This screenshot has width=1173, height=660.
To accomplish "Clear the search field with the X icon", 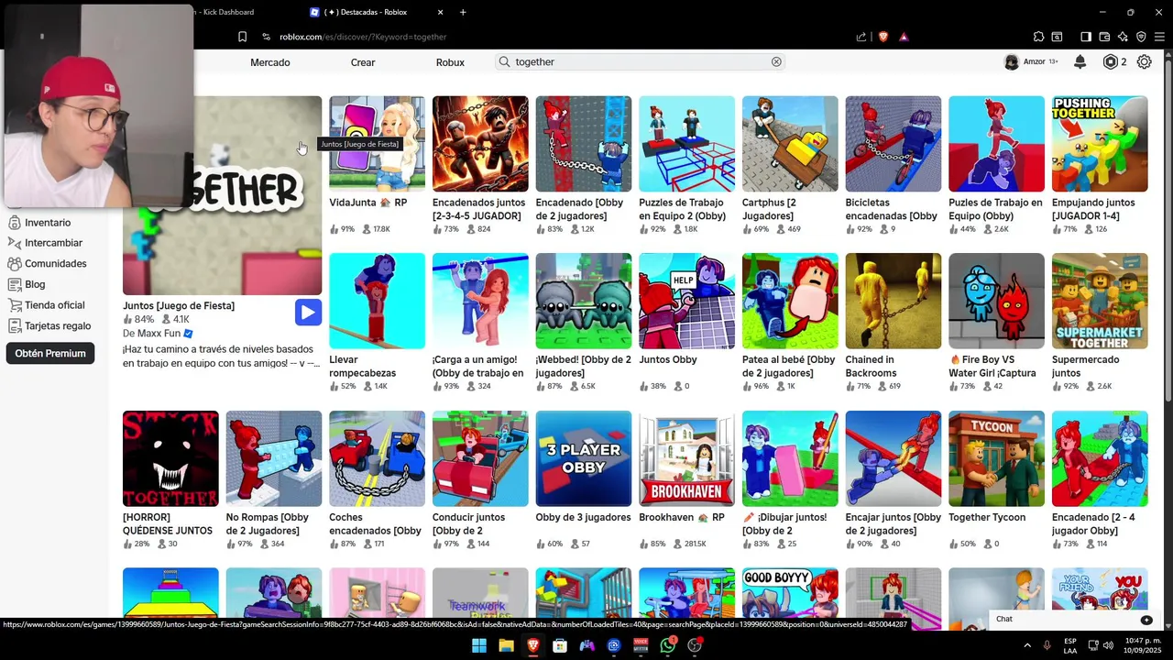I will pyautogui.click(x=776, y=61).
